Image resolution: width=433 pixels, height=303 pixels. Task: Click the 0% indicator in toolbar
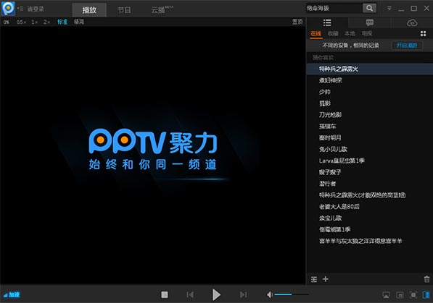pyautogui.click(x=7, y=22)
